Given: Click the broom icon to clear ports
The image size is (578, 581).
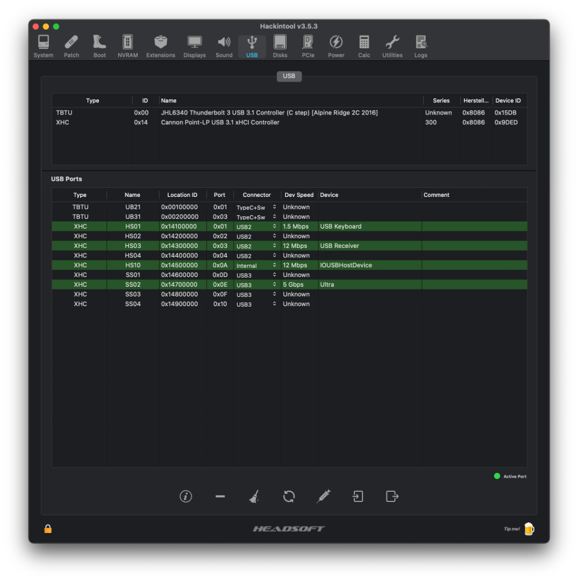Looking at the screenshot, I should coord(254,496).
